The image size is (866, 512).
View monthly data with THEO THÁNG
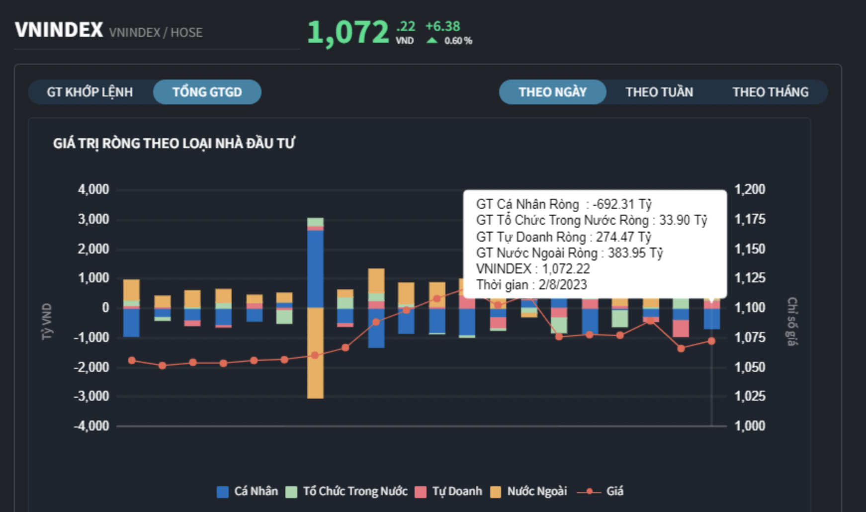(770, 92)
